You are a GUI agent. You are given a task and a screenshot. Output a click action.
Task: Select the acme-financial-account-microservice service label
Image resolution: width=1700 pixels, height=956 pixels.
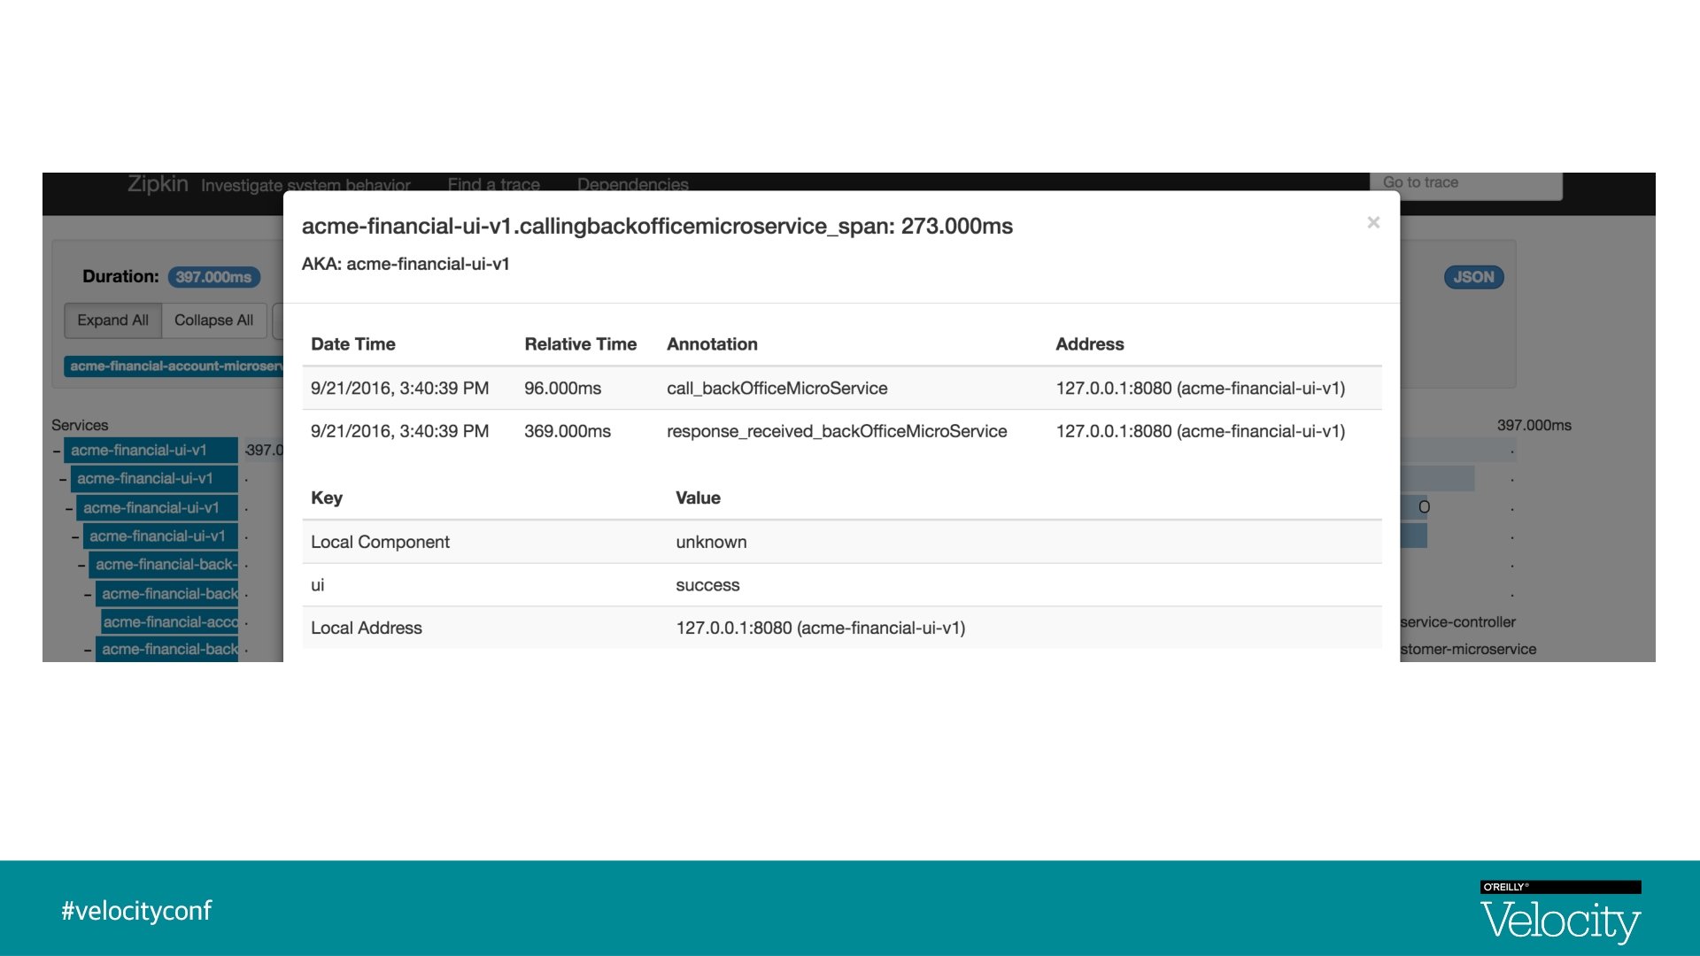coord(175,366)
